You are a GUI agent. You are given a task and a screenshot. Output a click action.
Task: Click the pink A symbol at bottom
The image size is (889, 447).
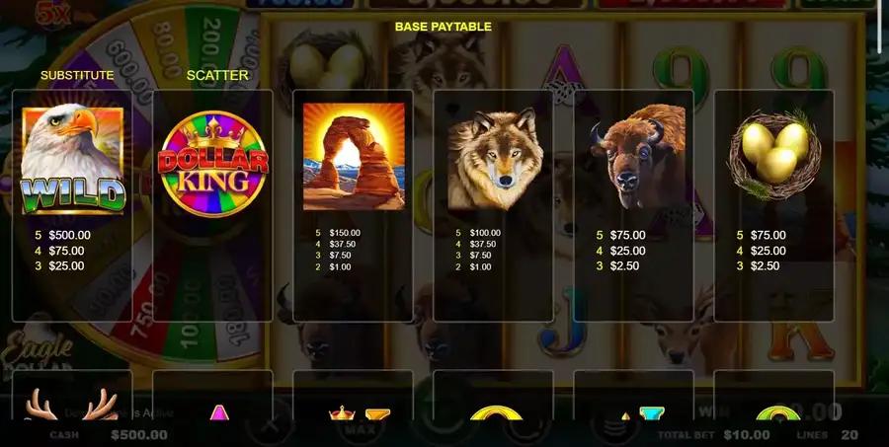[219, 411]
